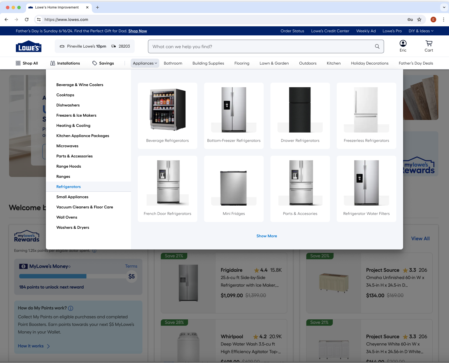Open the Eric account icon
This screenshot has width=449, height=363.
point(403,46)
